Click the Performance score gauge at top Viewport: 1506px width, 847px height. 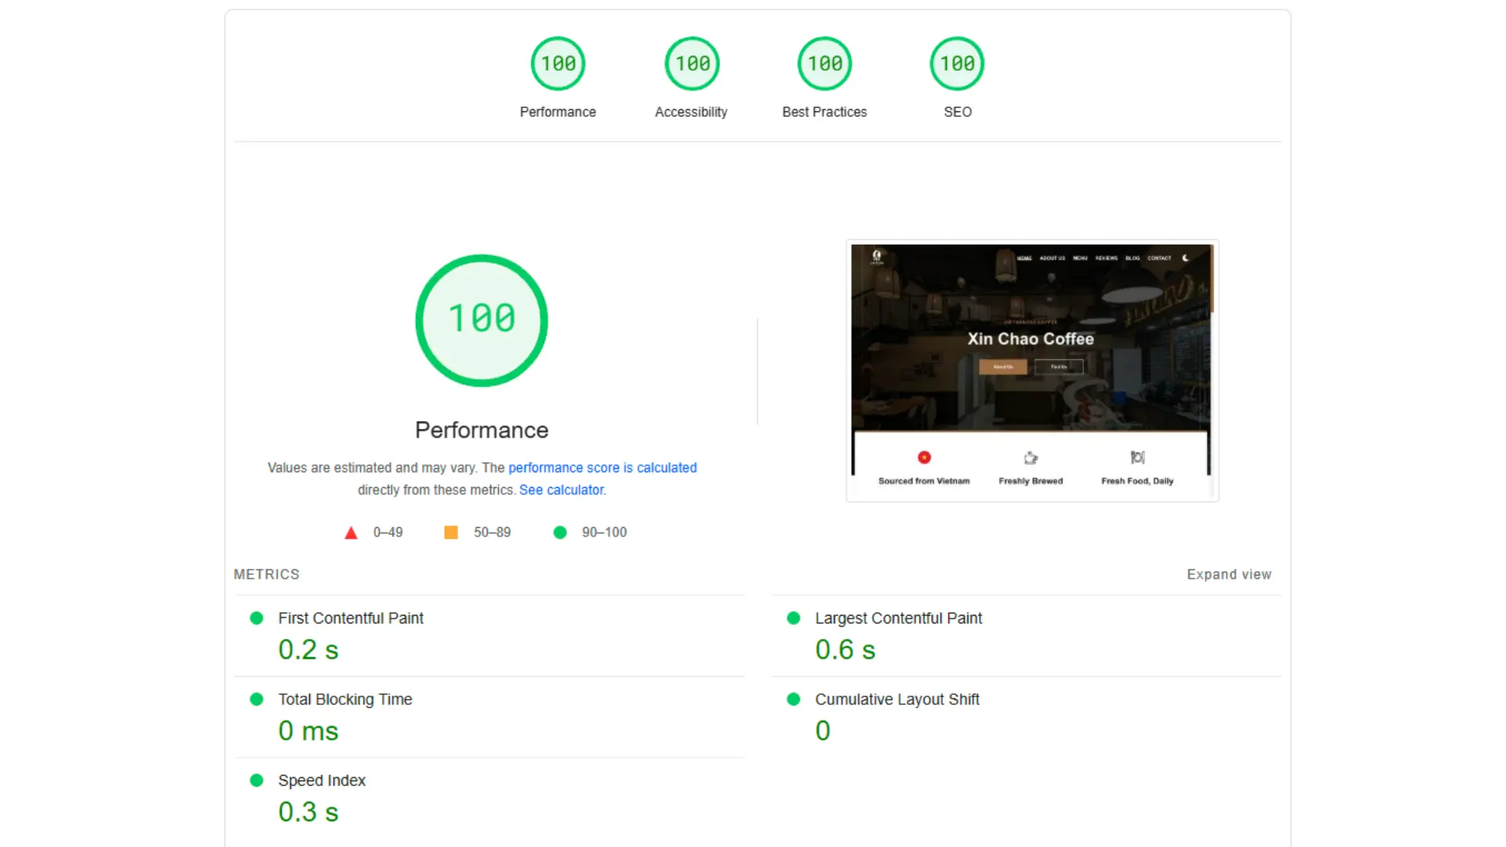[x=558, y=64]
